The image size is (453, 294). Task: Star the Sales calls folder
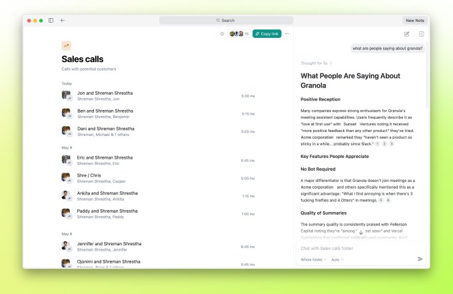click(222, 34)
